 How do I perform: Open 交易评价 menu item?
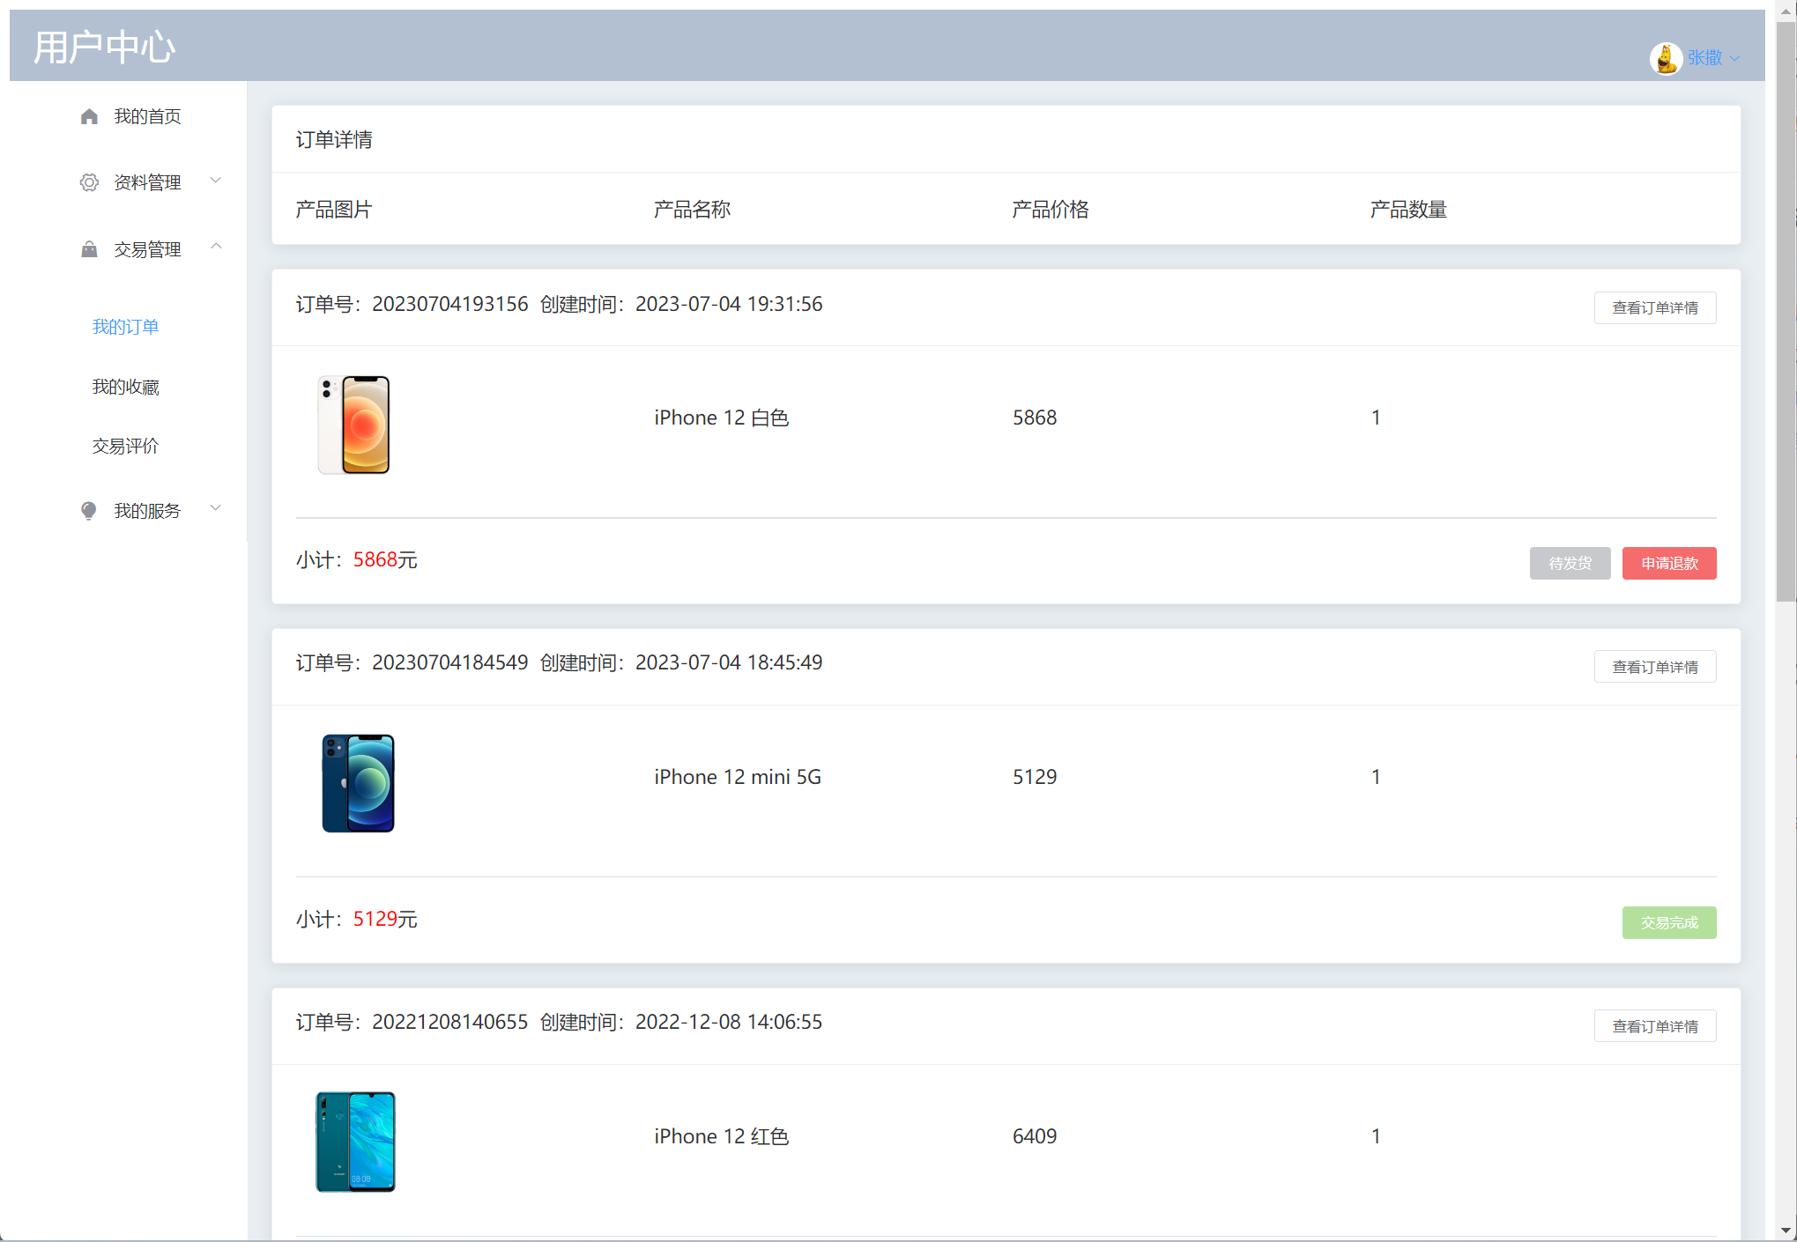[126, 446]
